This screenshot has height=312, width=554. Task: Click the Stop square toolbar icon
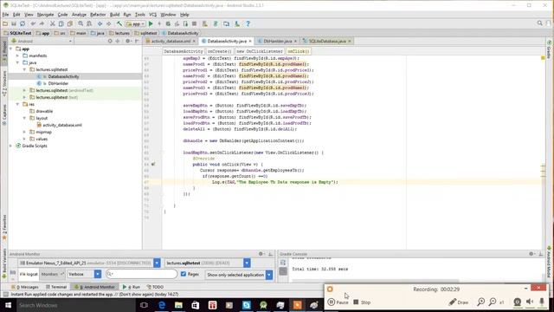coord(194,23)
